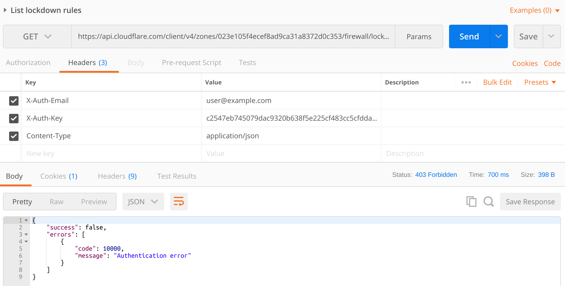Switch to the Authorization tab
Image resolution: width=565 pixels, height=286 pixels.
coord(28,63)
